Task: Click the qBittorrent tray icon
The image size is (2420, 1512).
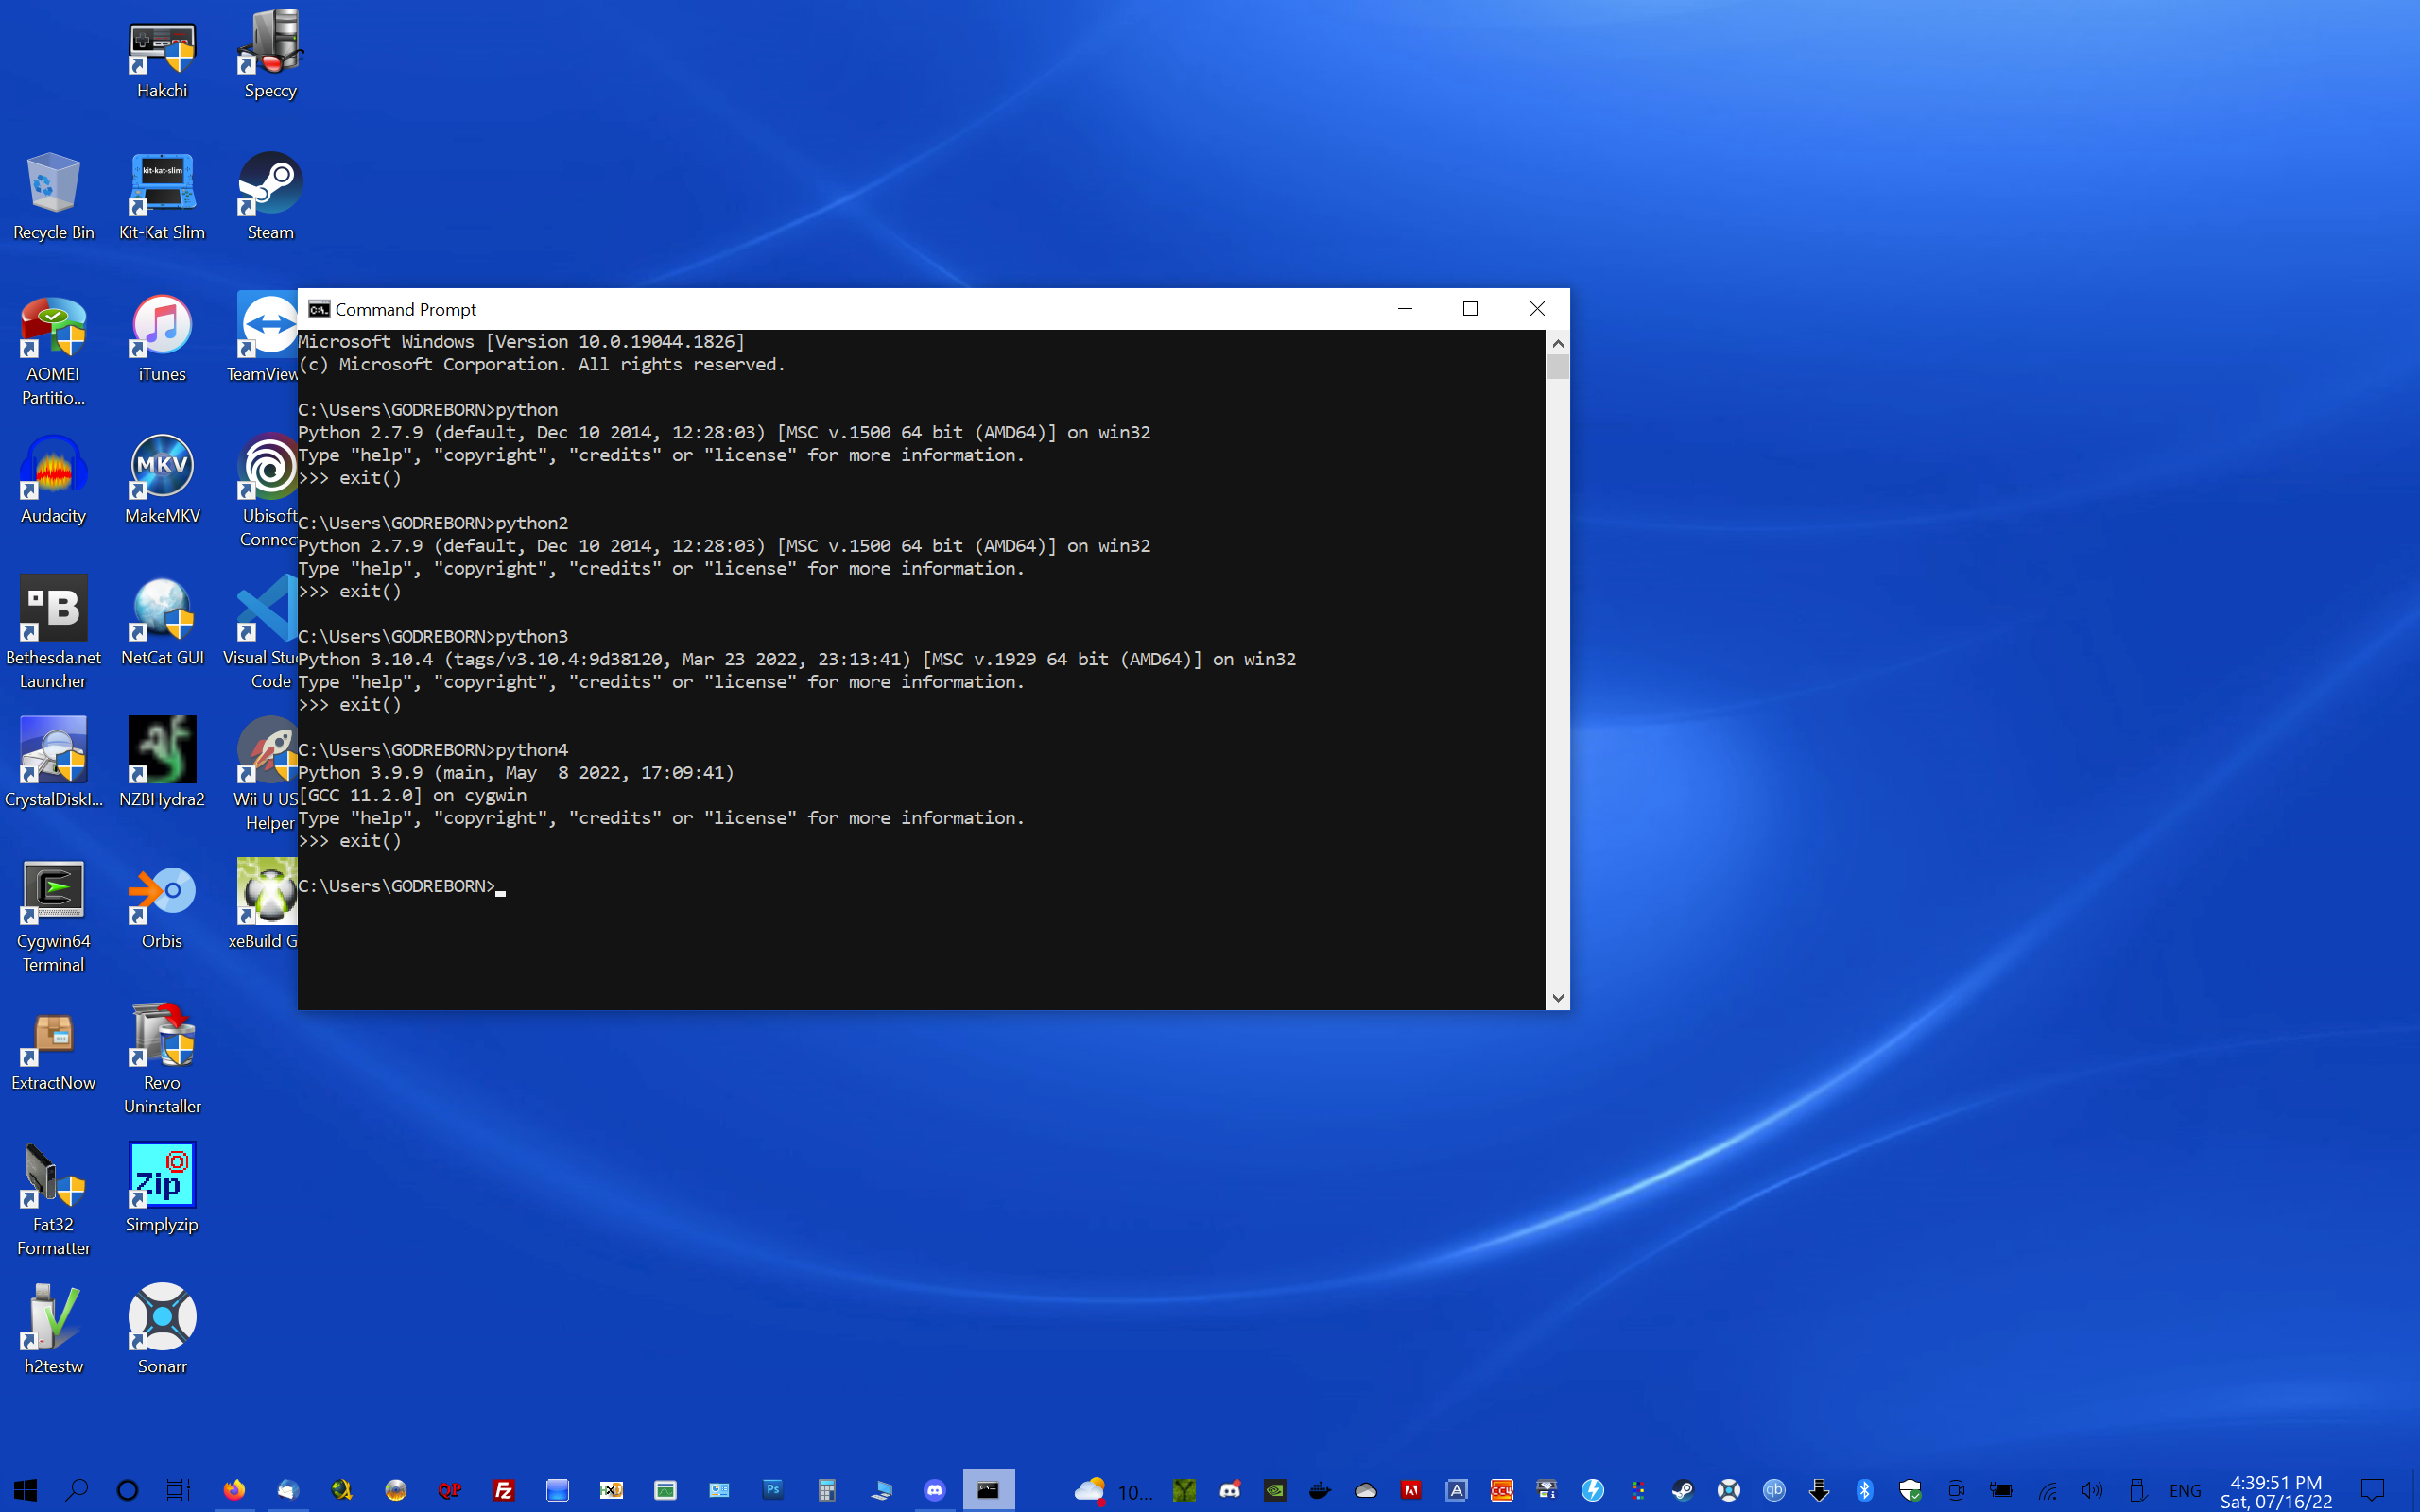Action: pos(1773,1491)
